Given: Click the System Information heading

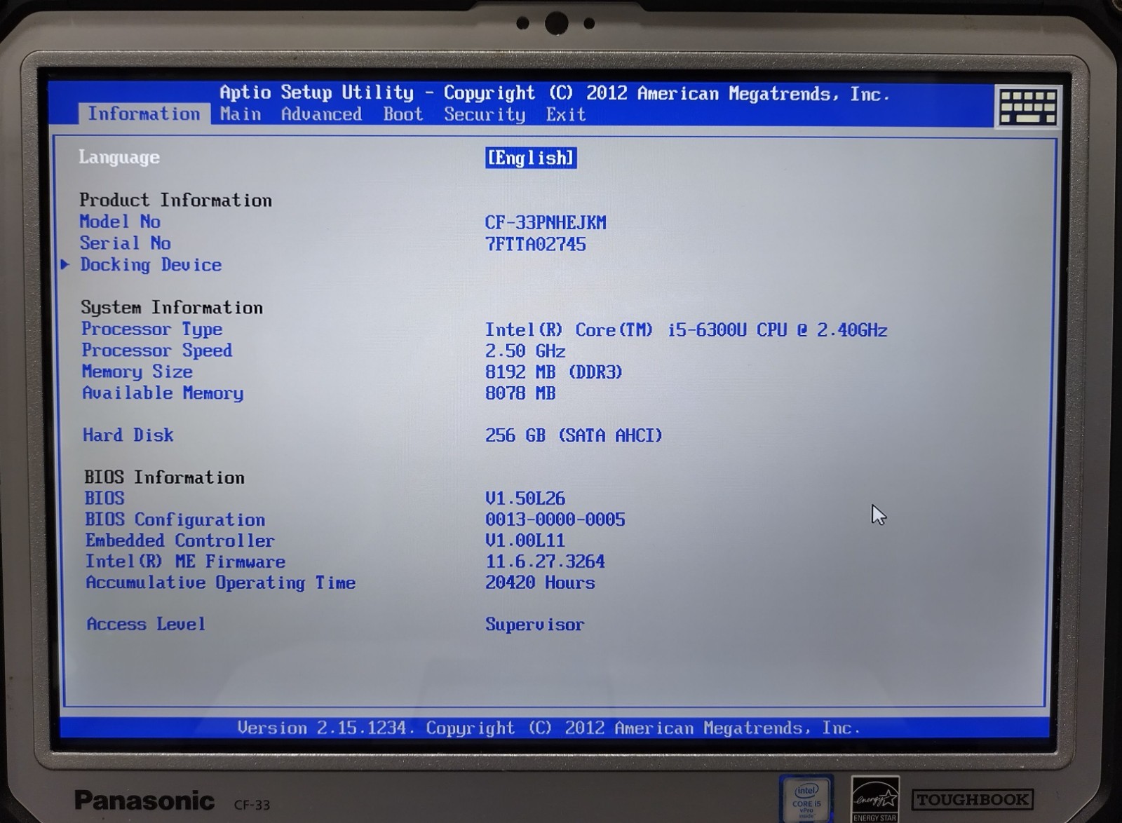Looking at the screenshot, I should click(x=172, y=308).
